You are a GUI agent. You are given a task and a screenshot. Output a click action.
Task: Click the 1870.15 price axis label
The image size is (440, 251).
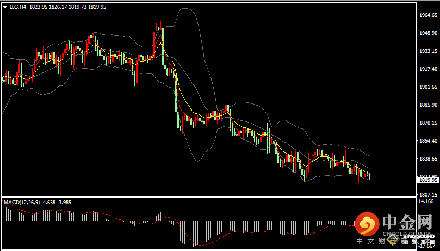[429, 123]
